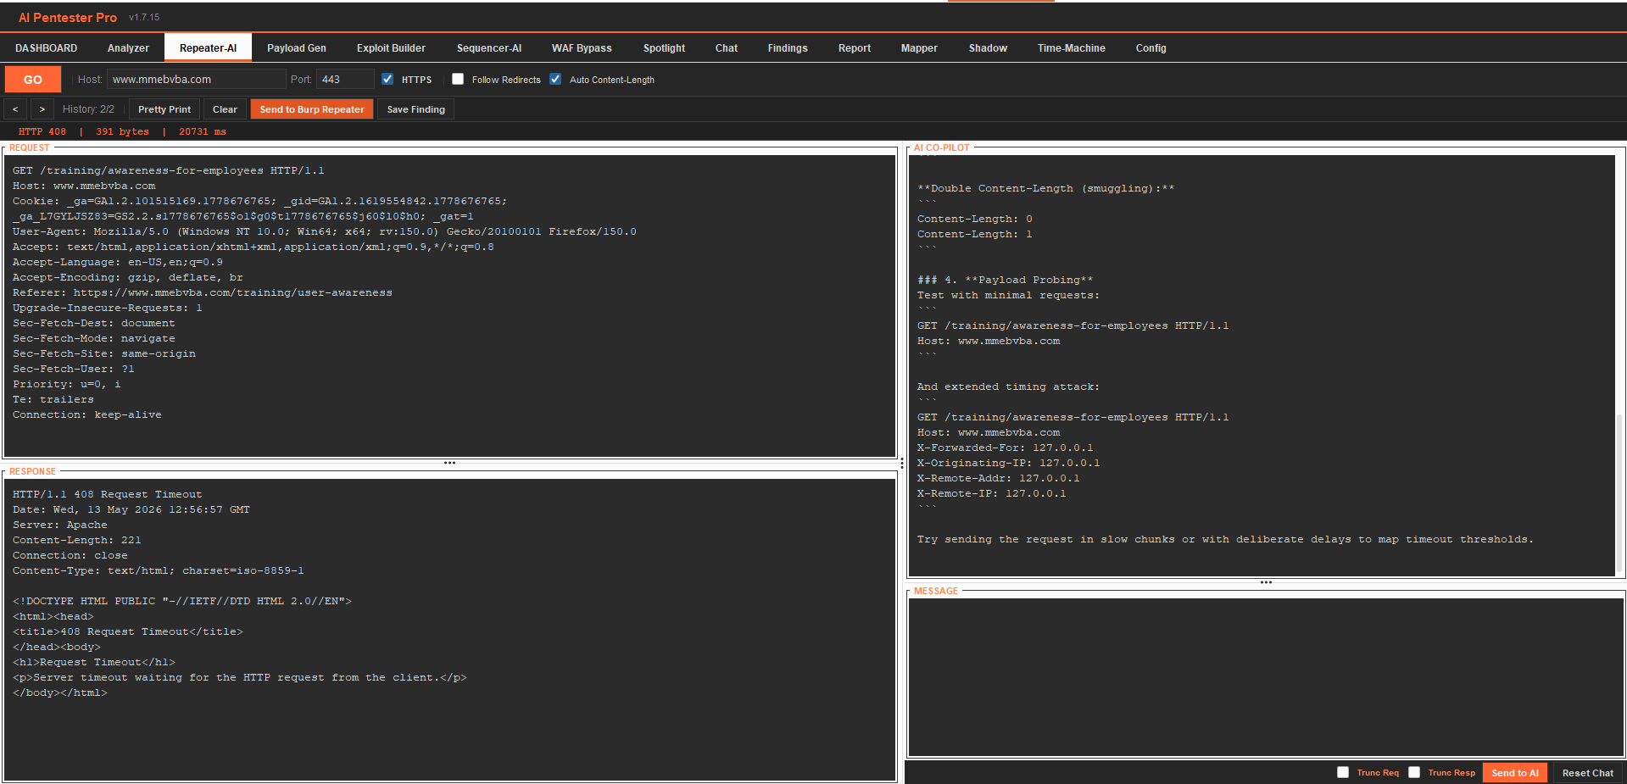Enable Follow Redirects checkbox
1627x784 pixels.
tap(458, 79)
